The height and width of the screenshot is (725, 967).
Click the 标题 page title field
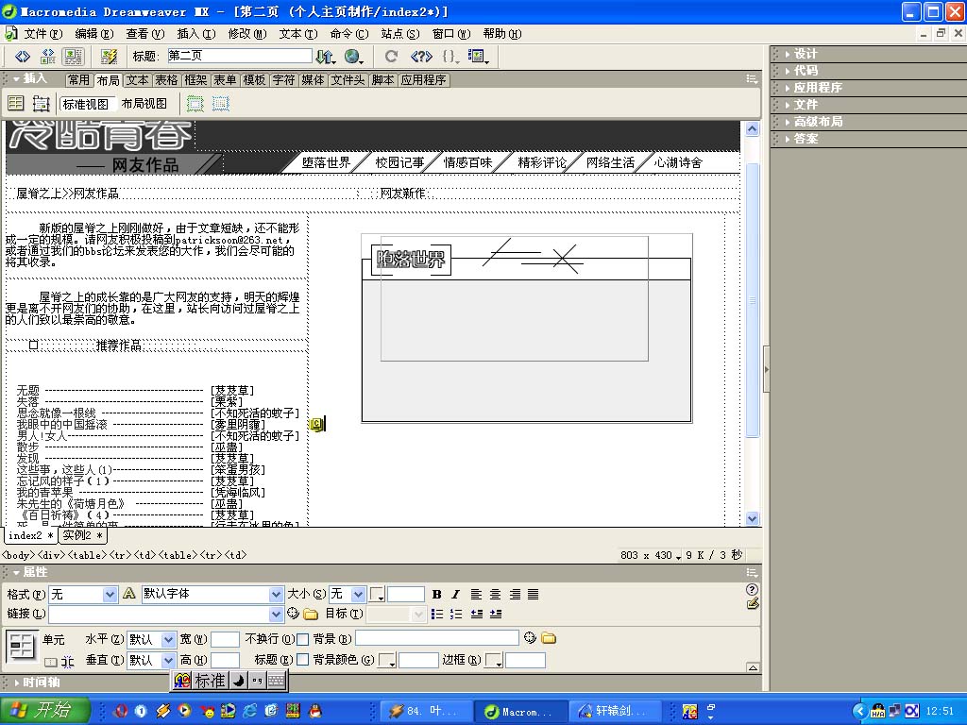pos(239,57)
